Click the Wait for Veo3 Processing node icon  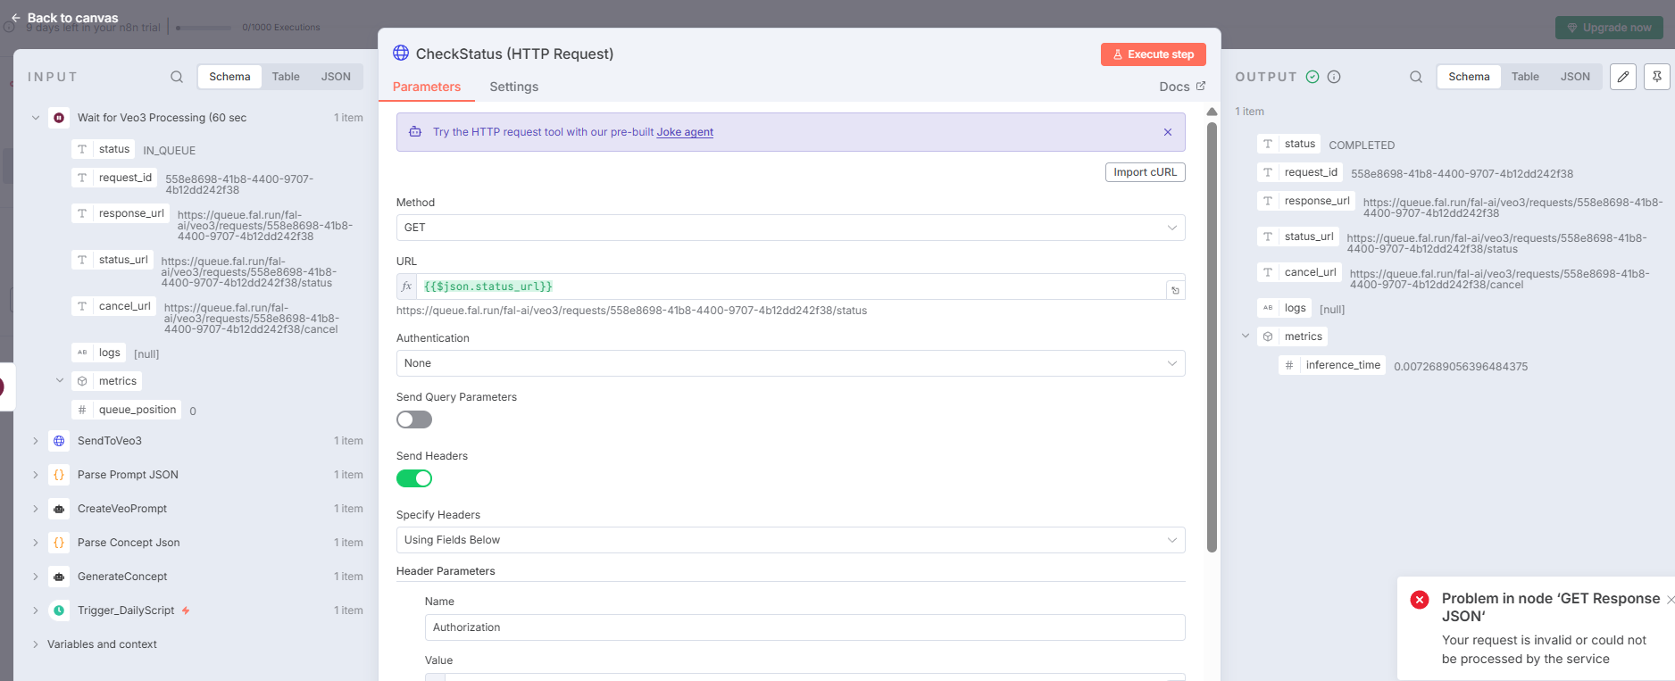point(59,118)
